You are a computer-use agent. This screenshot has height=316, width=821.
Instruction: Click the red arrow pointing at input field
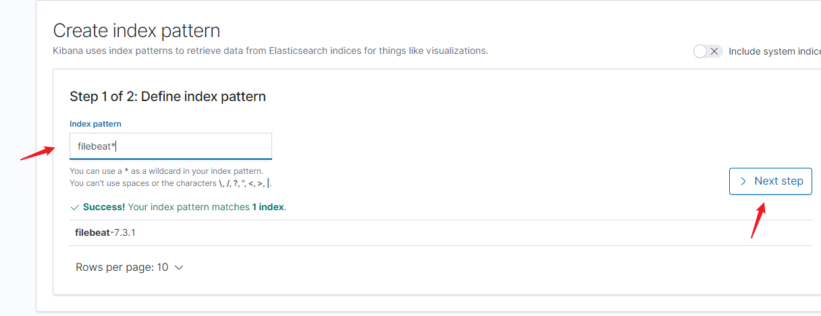(x=37, y=152)
